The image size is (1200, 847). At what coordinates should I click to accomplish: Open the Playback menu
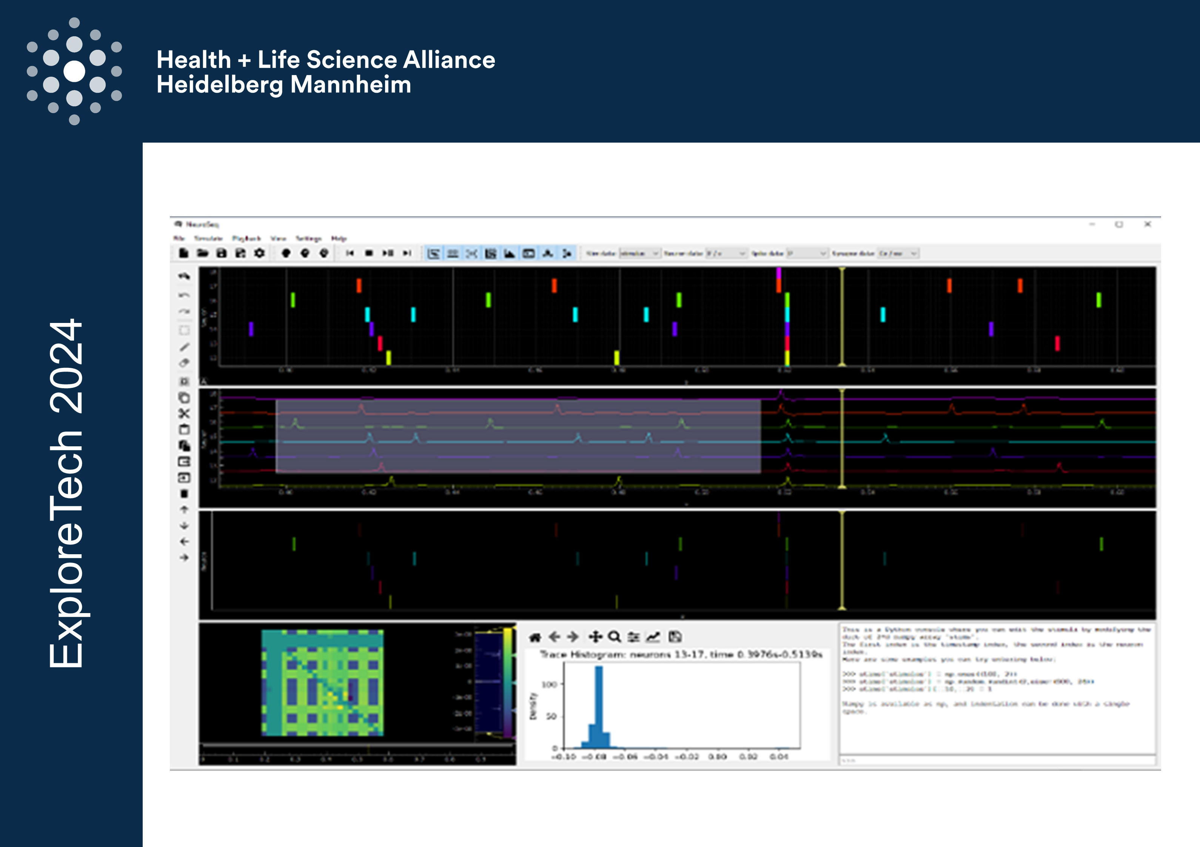(246, 238)
